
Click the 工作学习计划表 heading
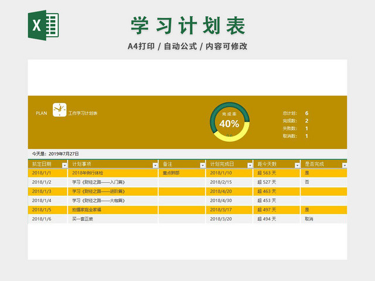coord(83,113)
